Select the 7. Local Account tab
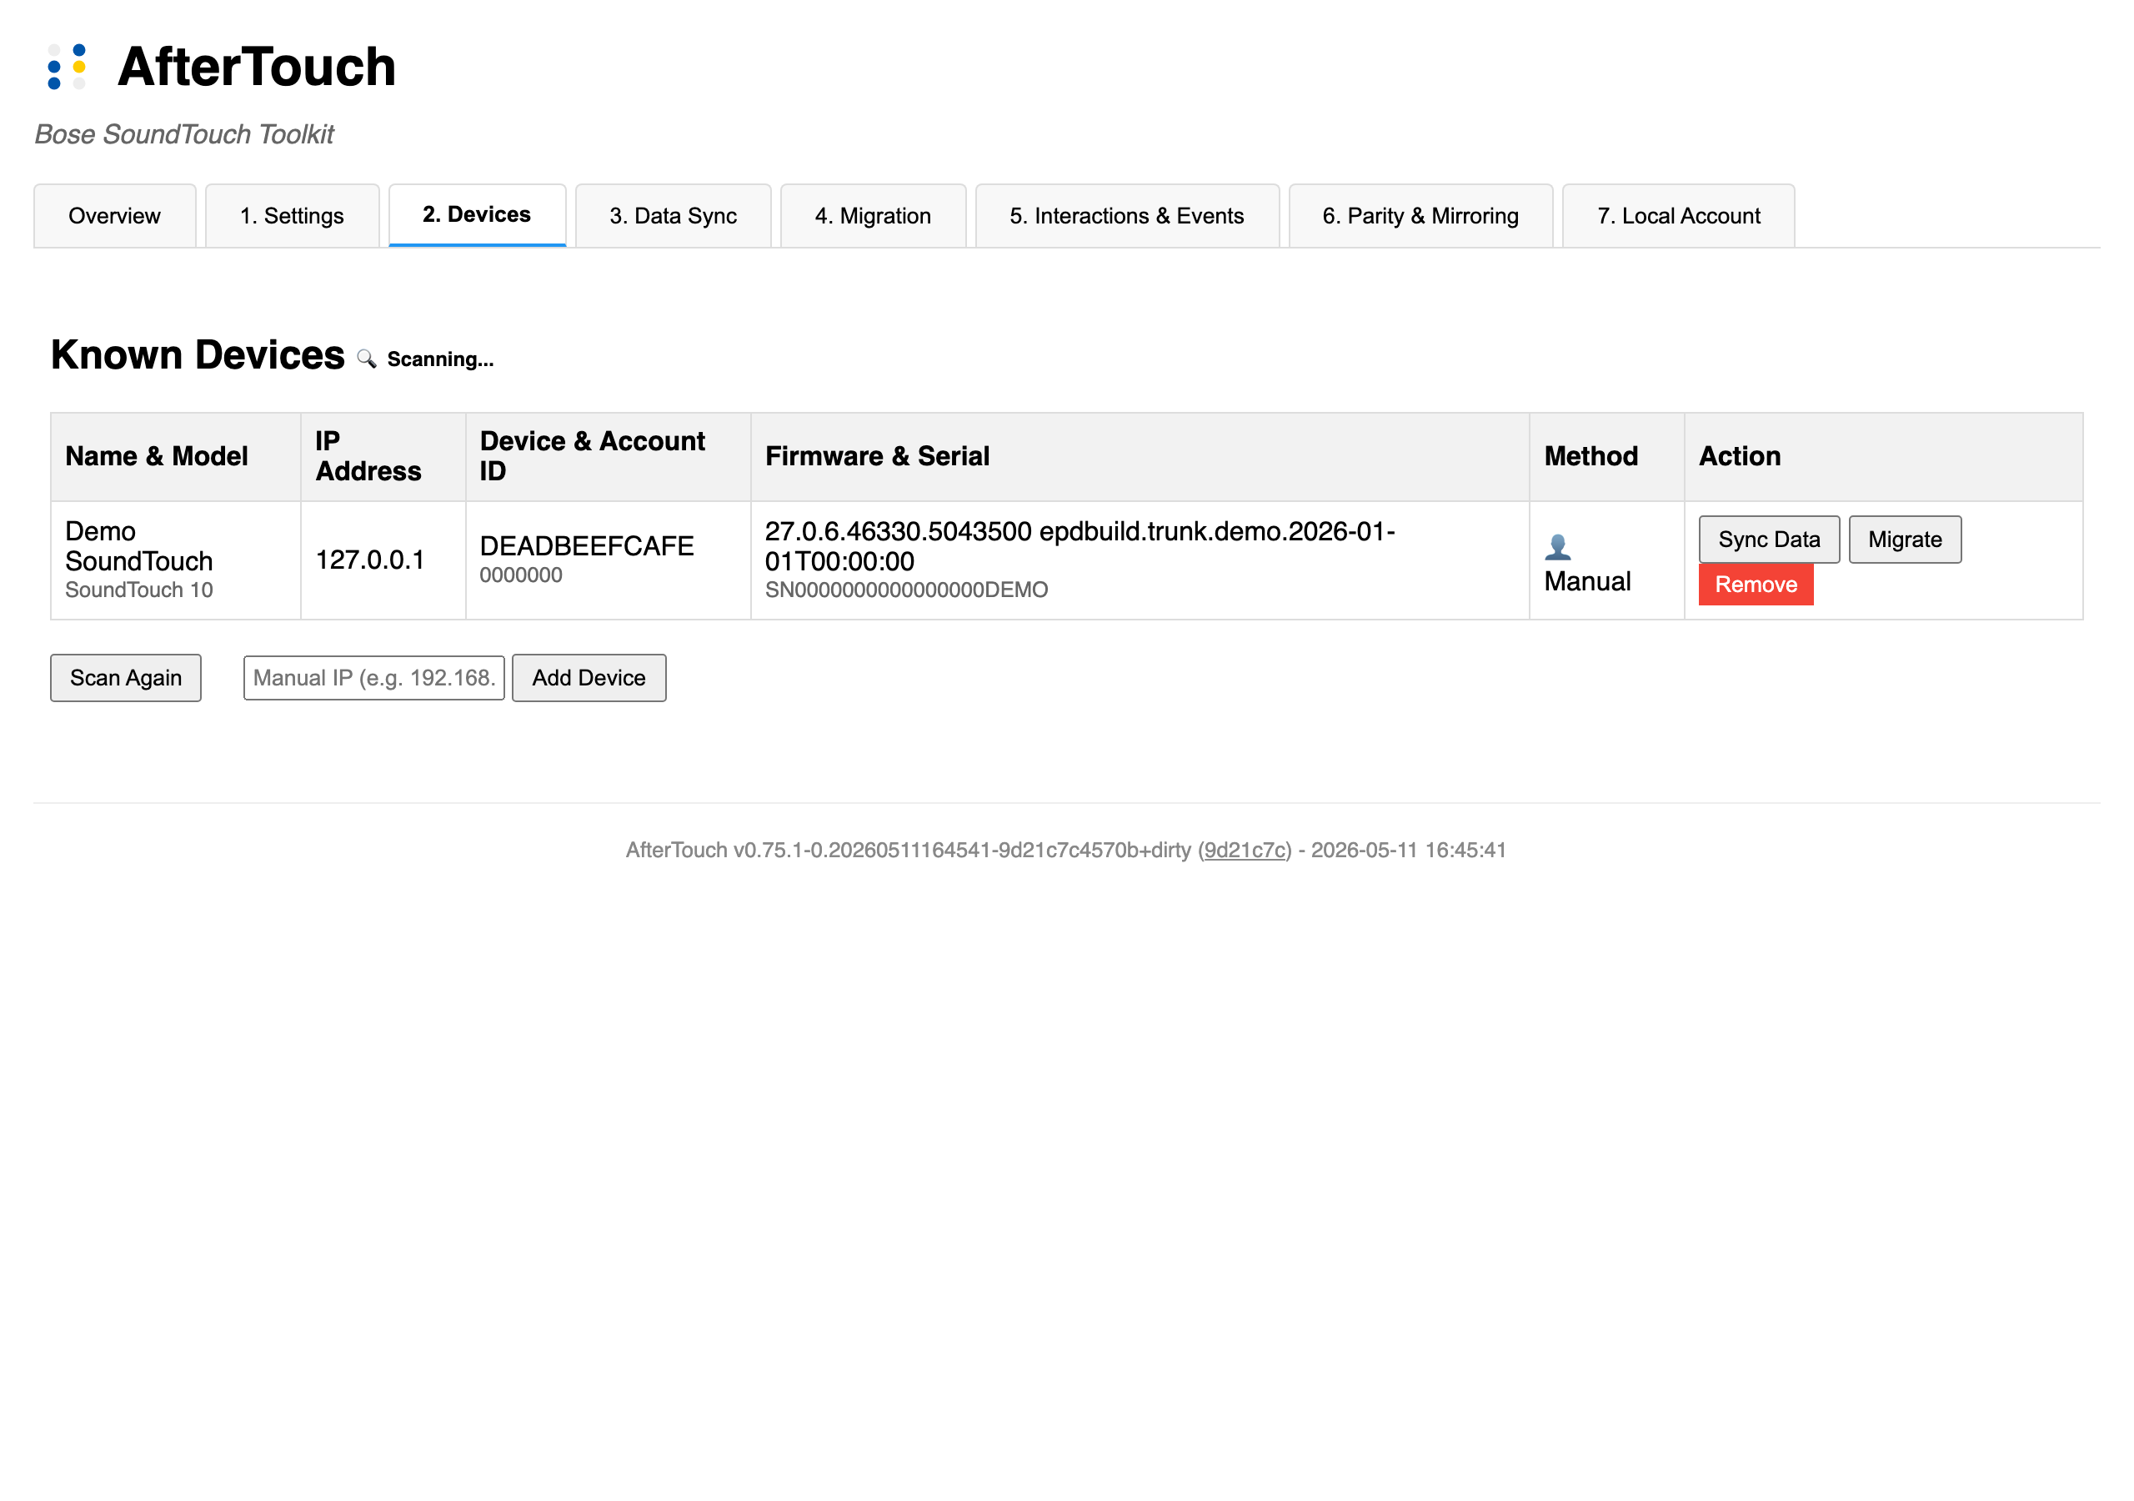 [1678, 216]
